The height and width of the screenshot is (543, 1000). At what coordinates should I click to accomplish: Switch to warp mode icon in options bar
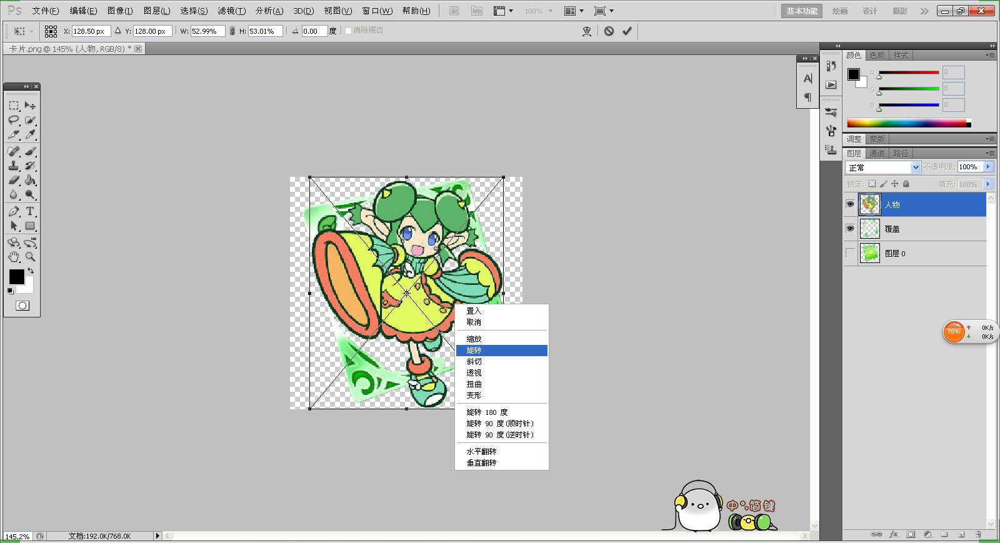click(587, 31)
